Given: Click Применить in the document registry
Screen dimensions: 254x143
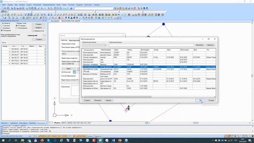Looking at the screenshot, I should (x=199, y=45).
